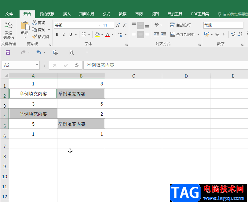Apply yellow fill color

[97, 34]
